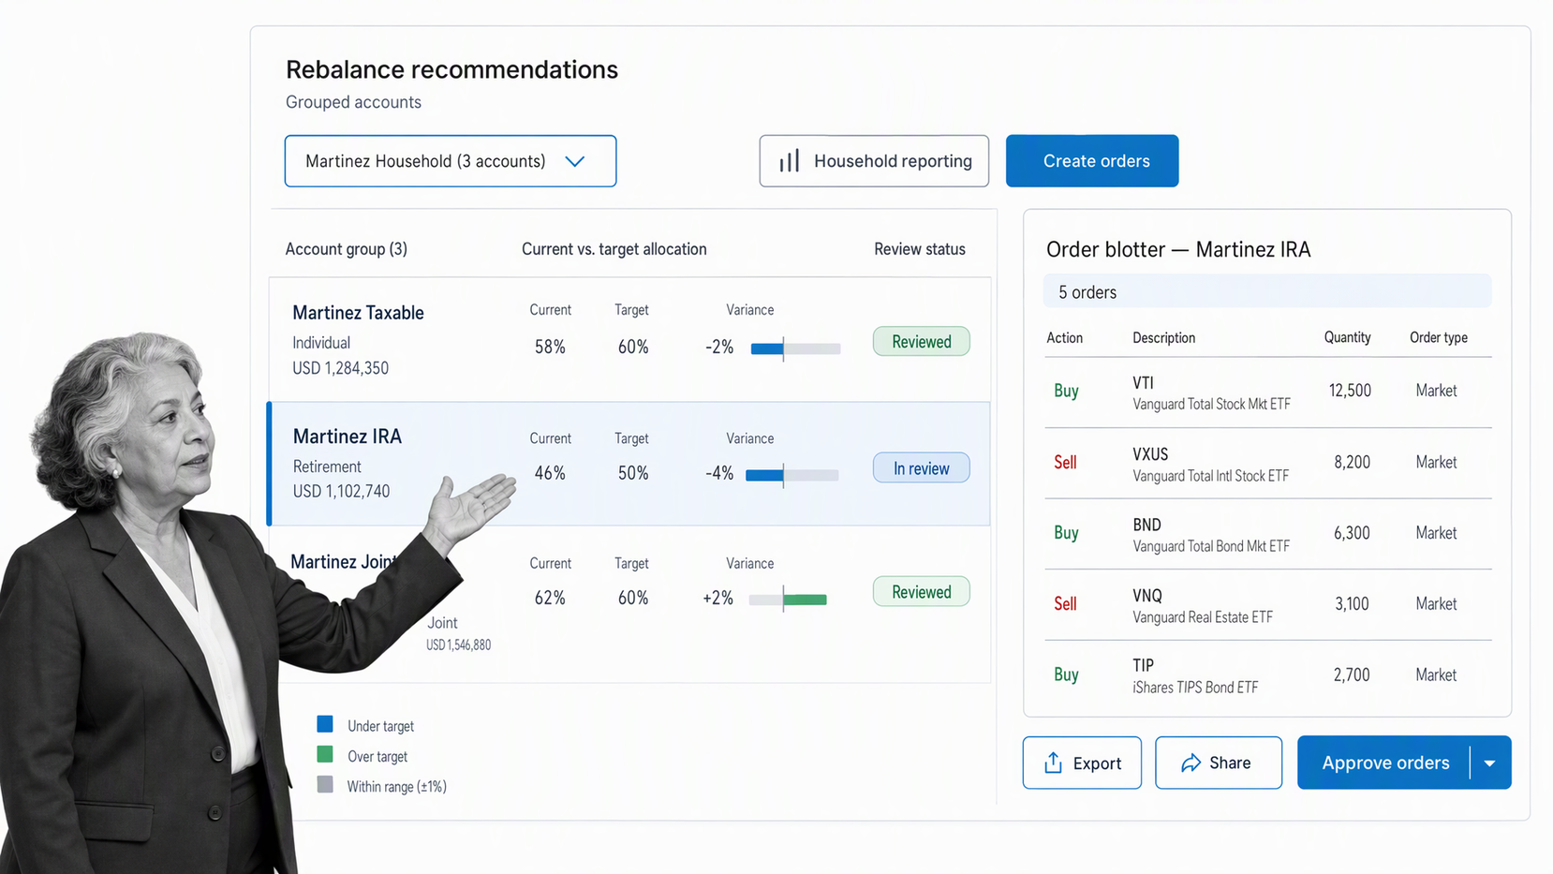Click the gray Within range legend swatch
Viewport: 1553px width, 874px height.
325,784
